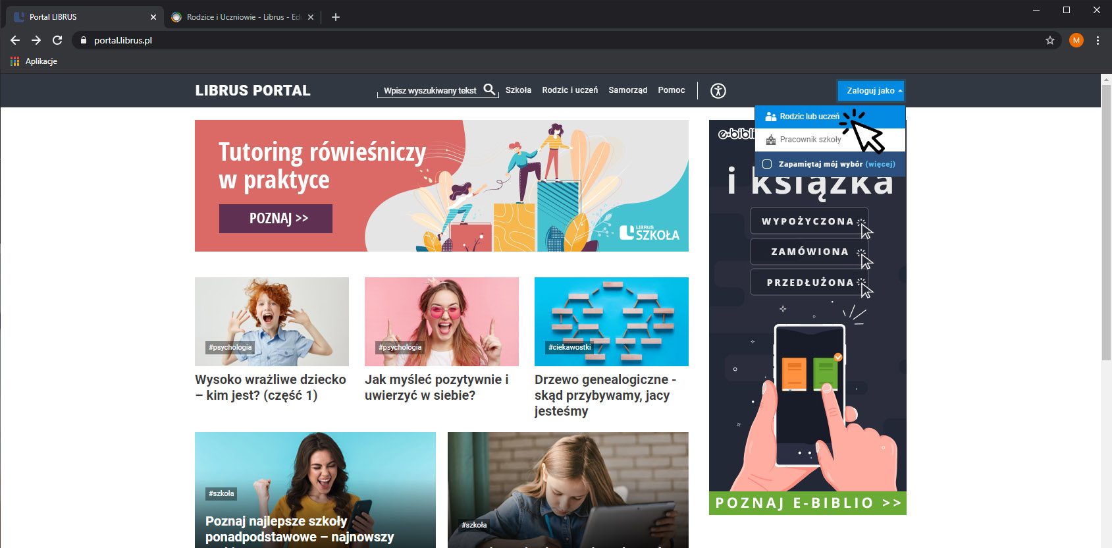Viewport: 1112px width, 548px height.
Task: Choose Pracownik szkoły login option
Action: click(810, 140)
